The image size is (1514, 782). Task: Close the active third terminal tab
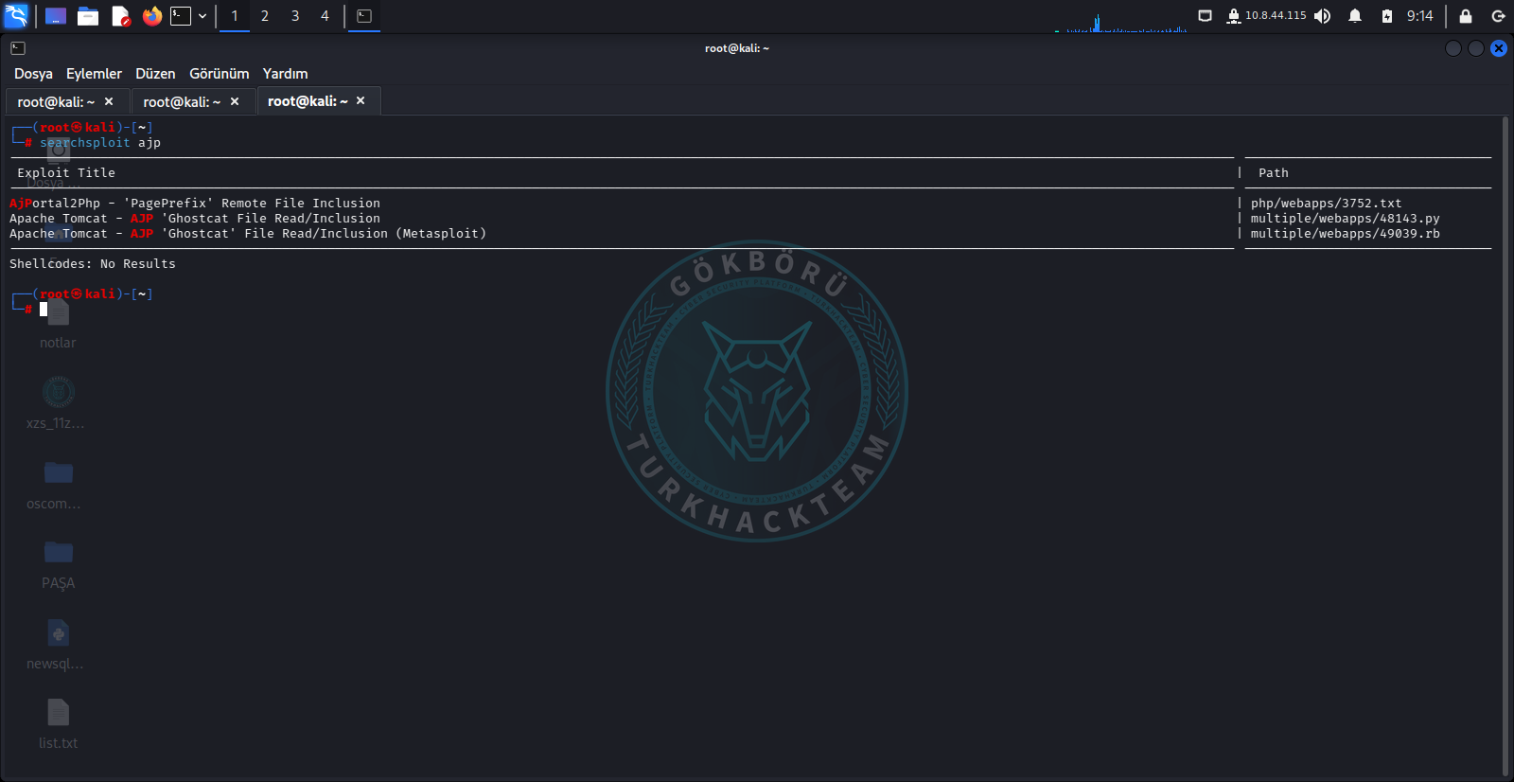[361, 100]
